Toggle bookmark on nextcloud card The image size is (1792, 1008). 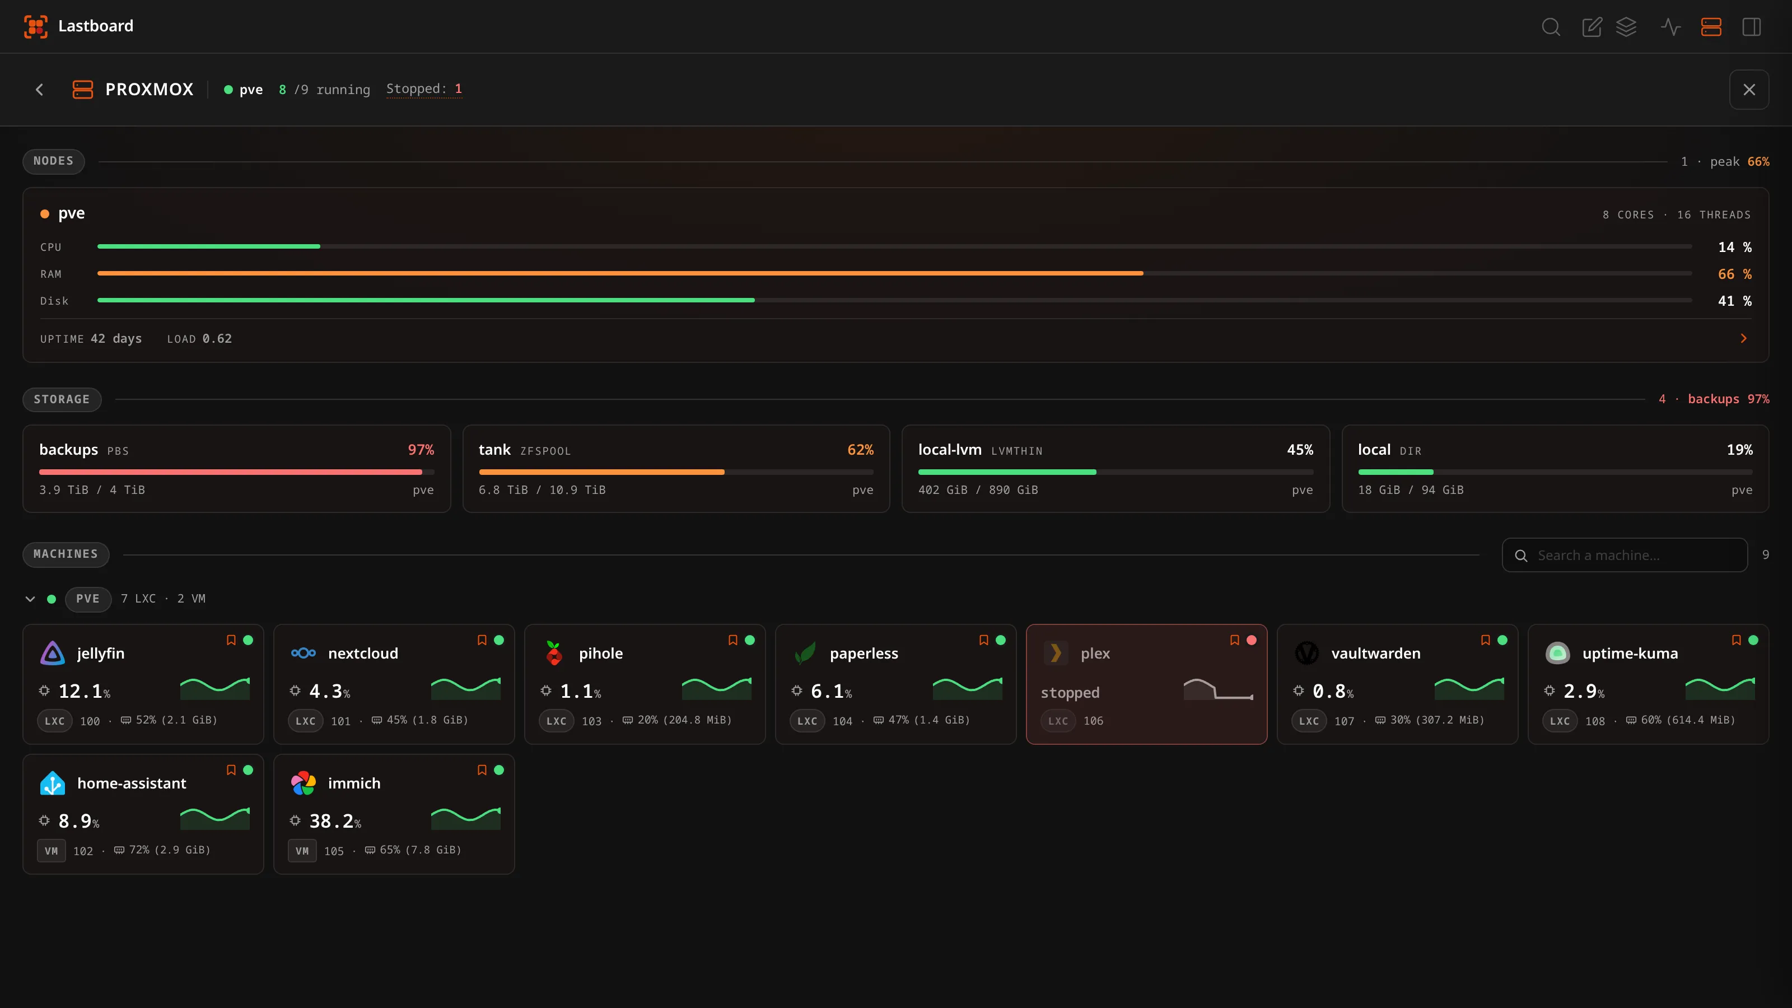tap(482, 640)
